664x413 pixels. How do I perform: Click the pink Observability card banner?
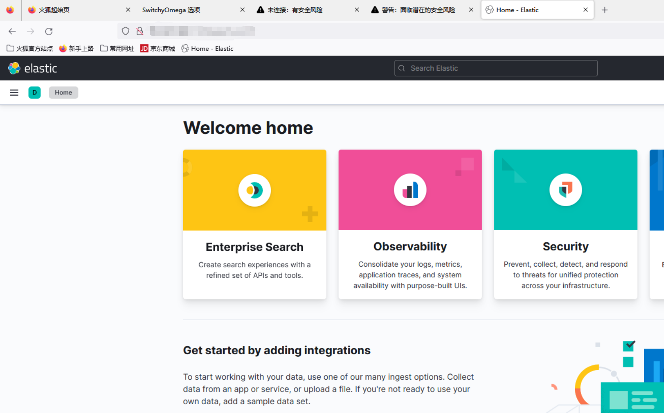(410, 190)
